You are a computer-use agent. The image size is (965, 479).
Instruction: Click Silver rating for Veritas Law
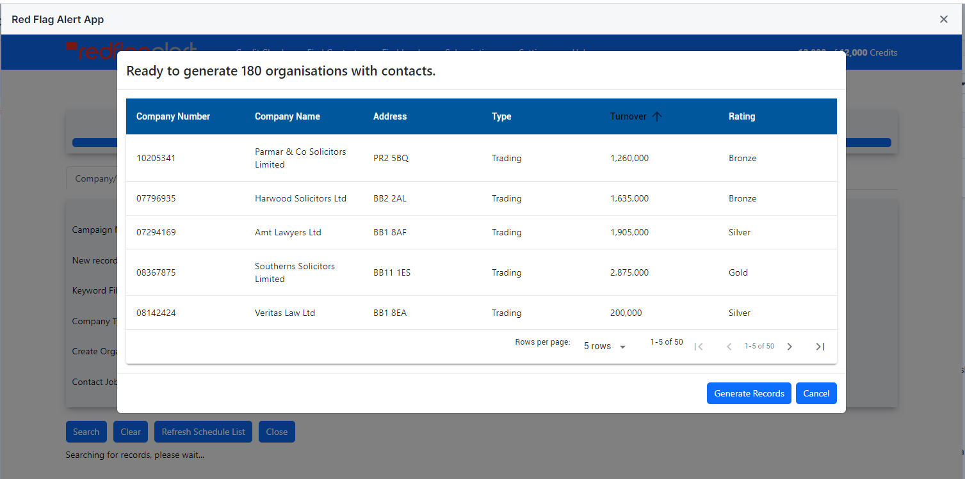740,313
